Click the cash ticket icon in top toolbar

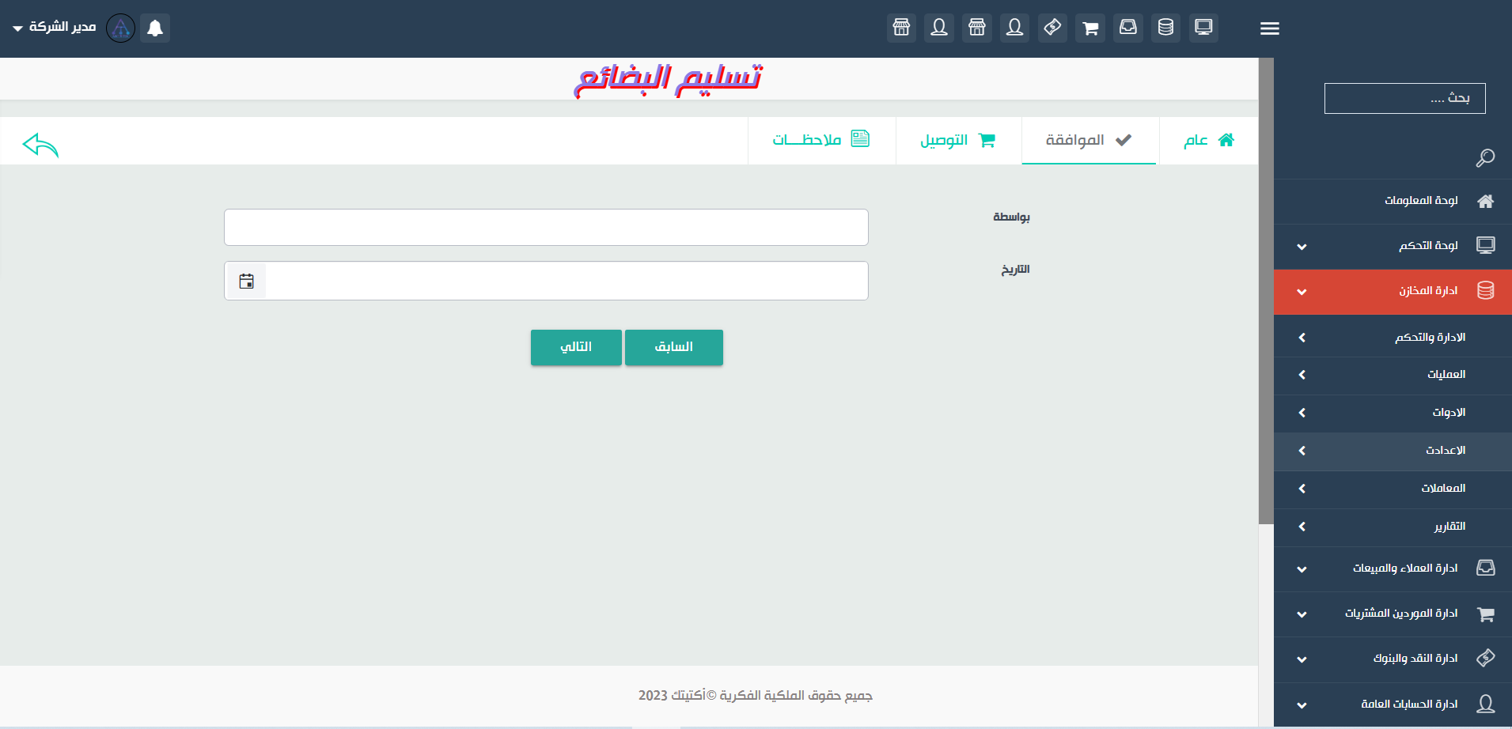pos(1052,28)
